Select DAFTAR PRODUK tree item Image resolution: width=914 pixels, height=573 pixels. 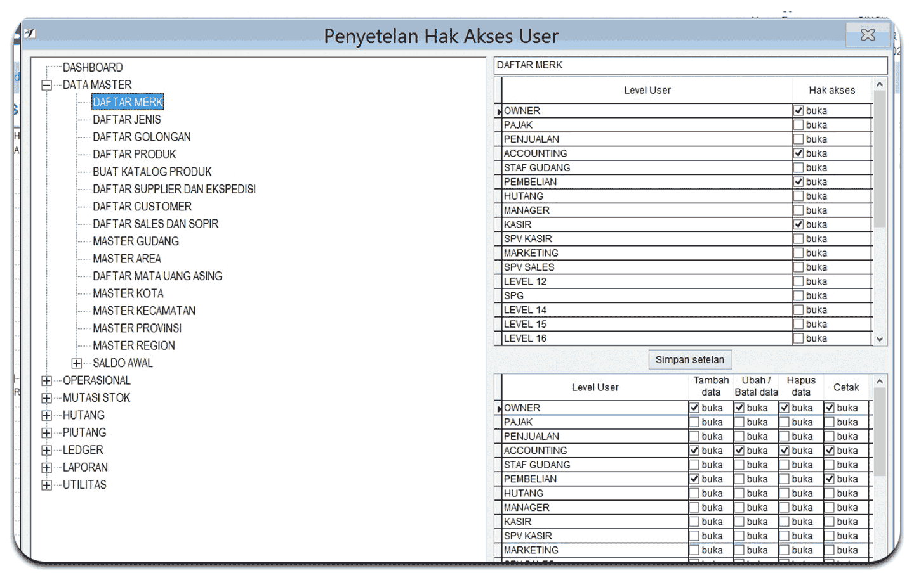(135, 155)
